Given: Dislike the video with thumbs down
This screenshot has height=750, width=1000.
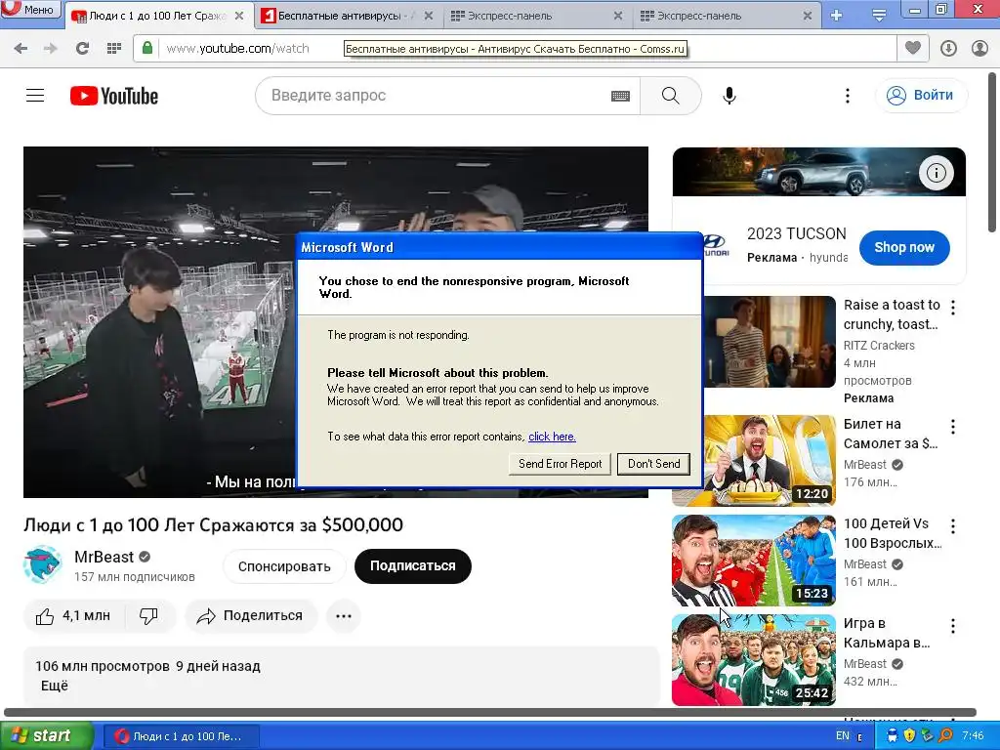Looking at the screenshot, I should click(148, 616).
